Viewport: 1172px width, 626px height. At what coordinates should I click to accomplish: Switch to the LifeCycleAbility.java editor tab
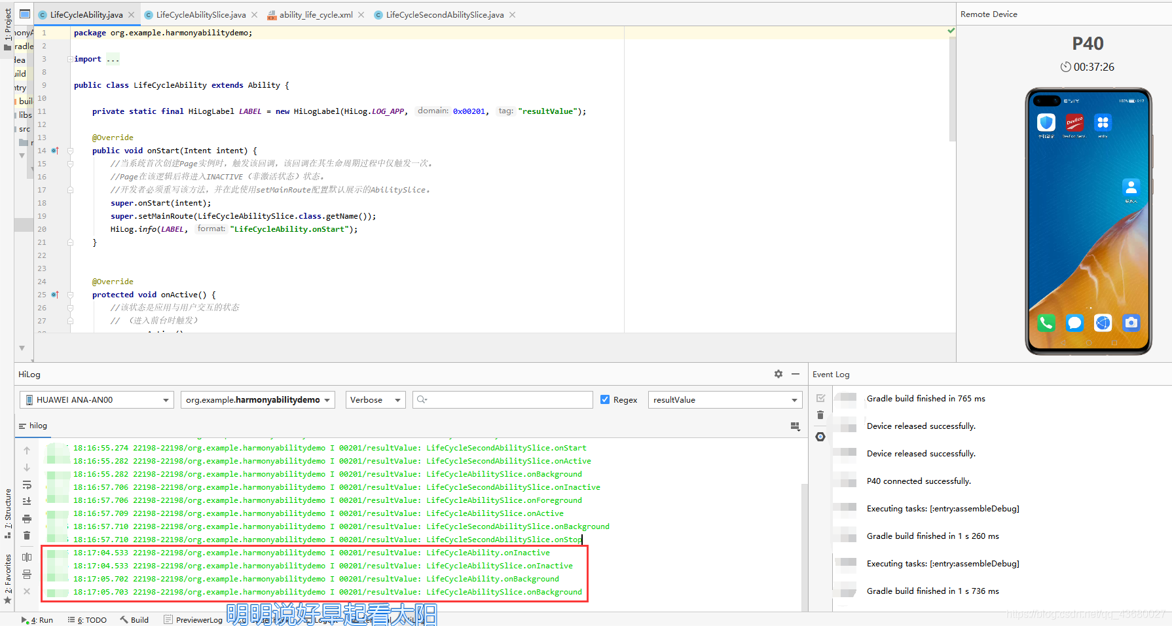tap(86, 14)
